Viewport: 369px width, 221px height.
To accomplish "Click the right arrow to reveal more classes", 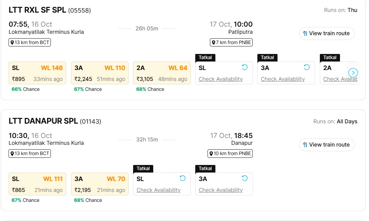I will point(353,73).
